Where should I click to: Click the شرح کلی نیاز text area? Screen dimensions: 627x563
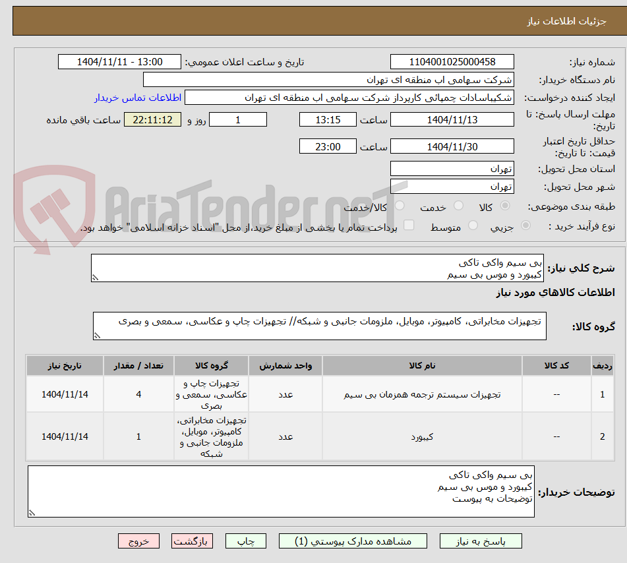(317, 268)
